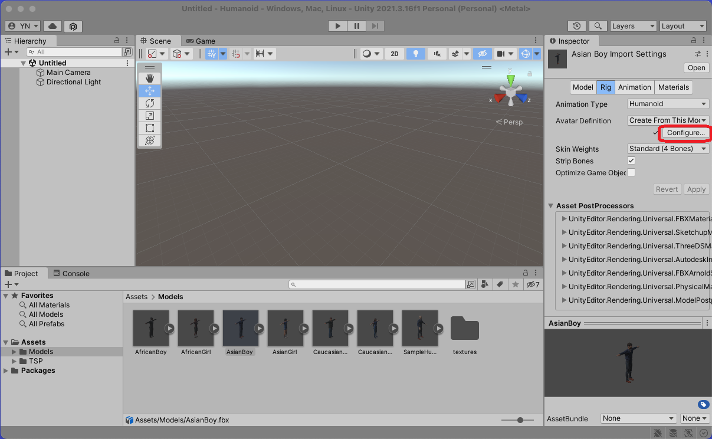
Task: Click the Configure... avatar button
Action: [685, 133]
